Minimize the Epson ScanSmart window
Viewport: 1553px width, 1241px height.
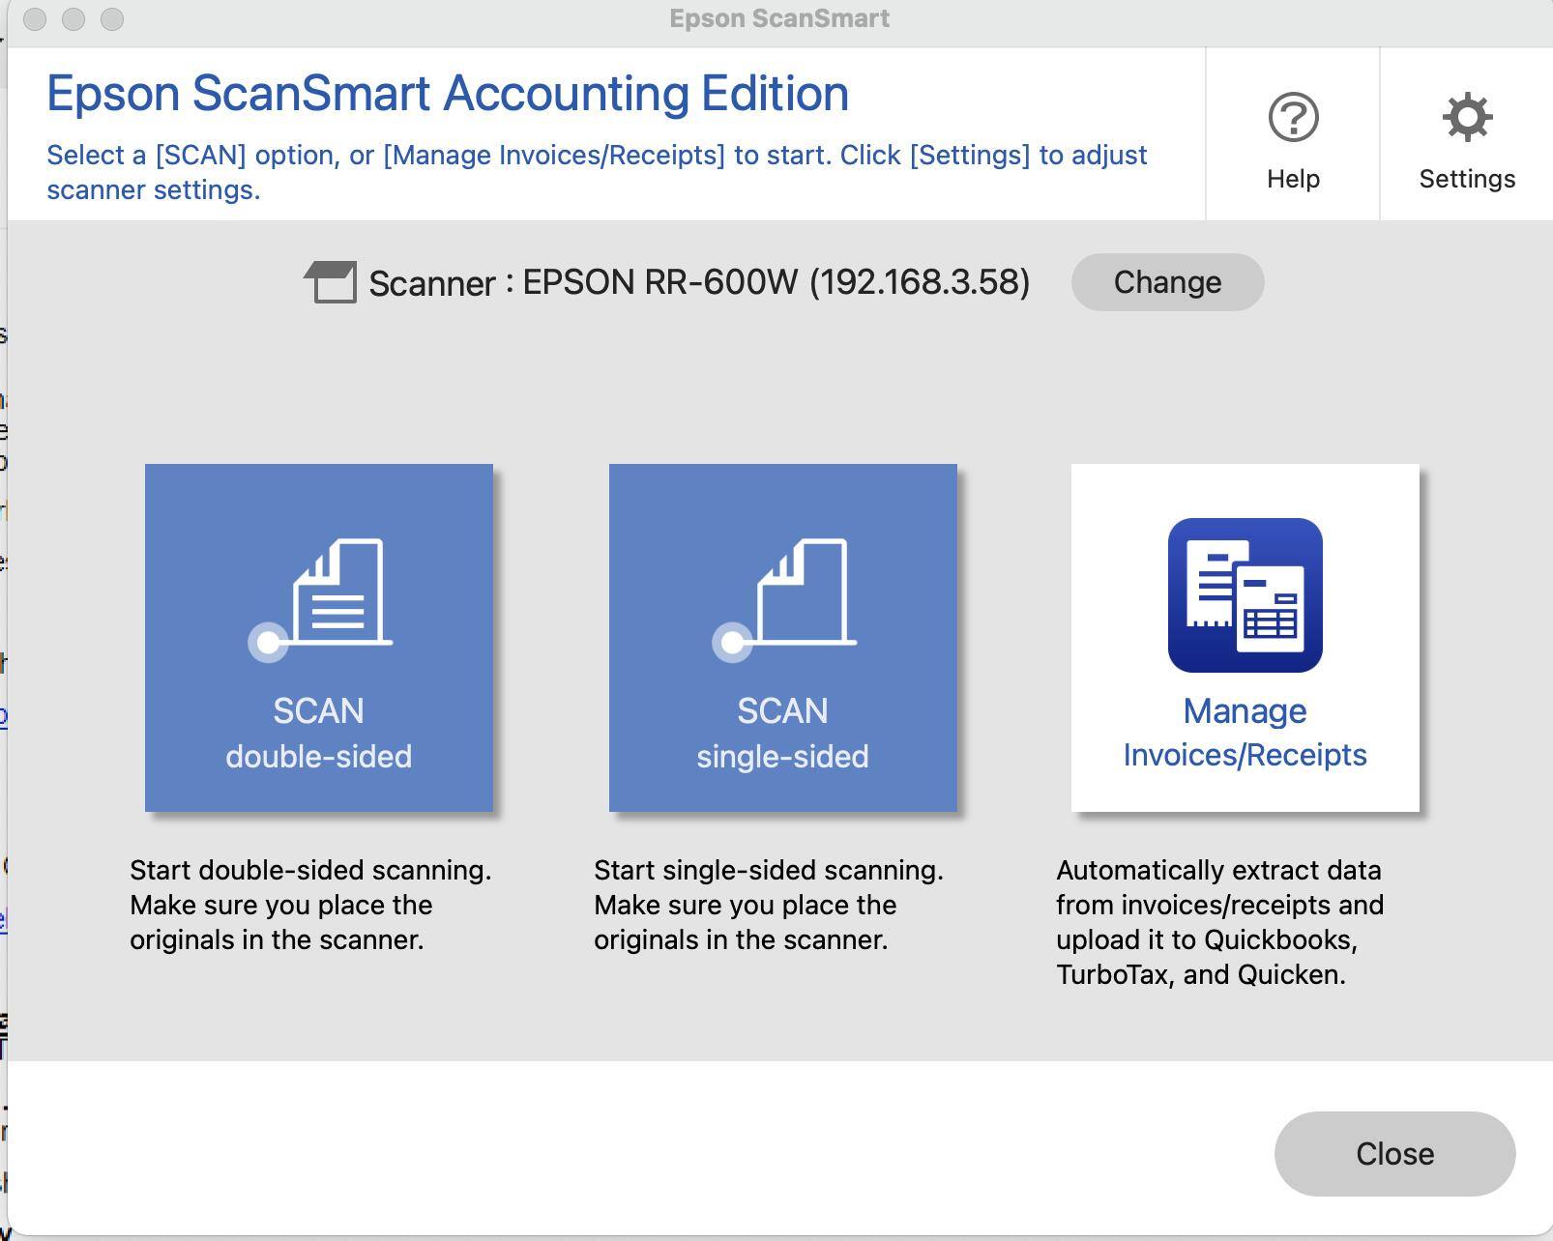(x=73, y=19)
